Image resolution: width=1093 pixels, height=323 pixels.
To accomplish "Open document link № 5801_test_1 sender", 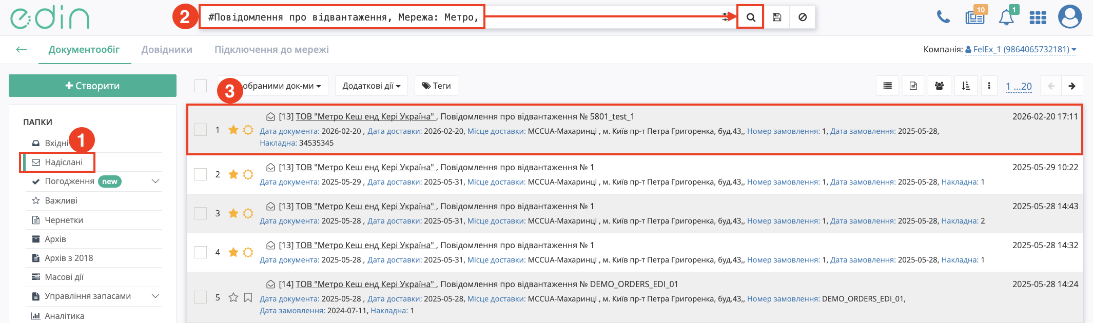I will 365,116.
